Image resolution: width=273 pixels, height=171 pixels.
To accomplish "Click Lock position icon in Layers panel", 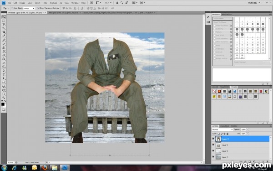I will pos(224,134).
